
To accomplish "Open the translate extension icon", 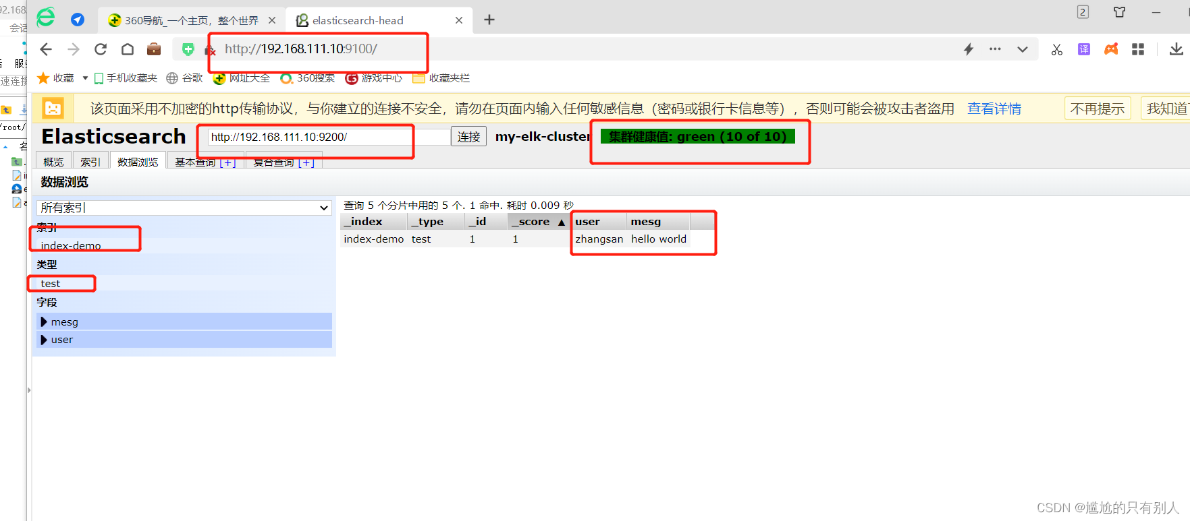I will pyautogui.click(x=1084, y=49).
